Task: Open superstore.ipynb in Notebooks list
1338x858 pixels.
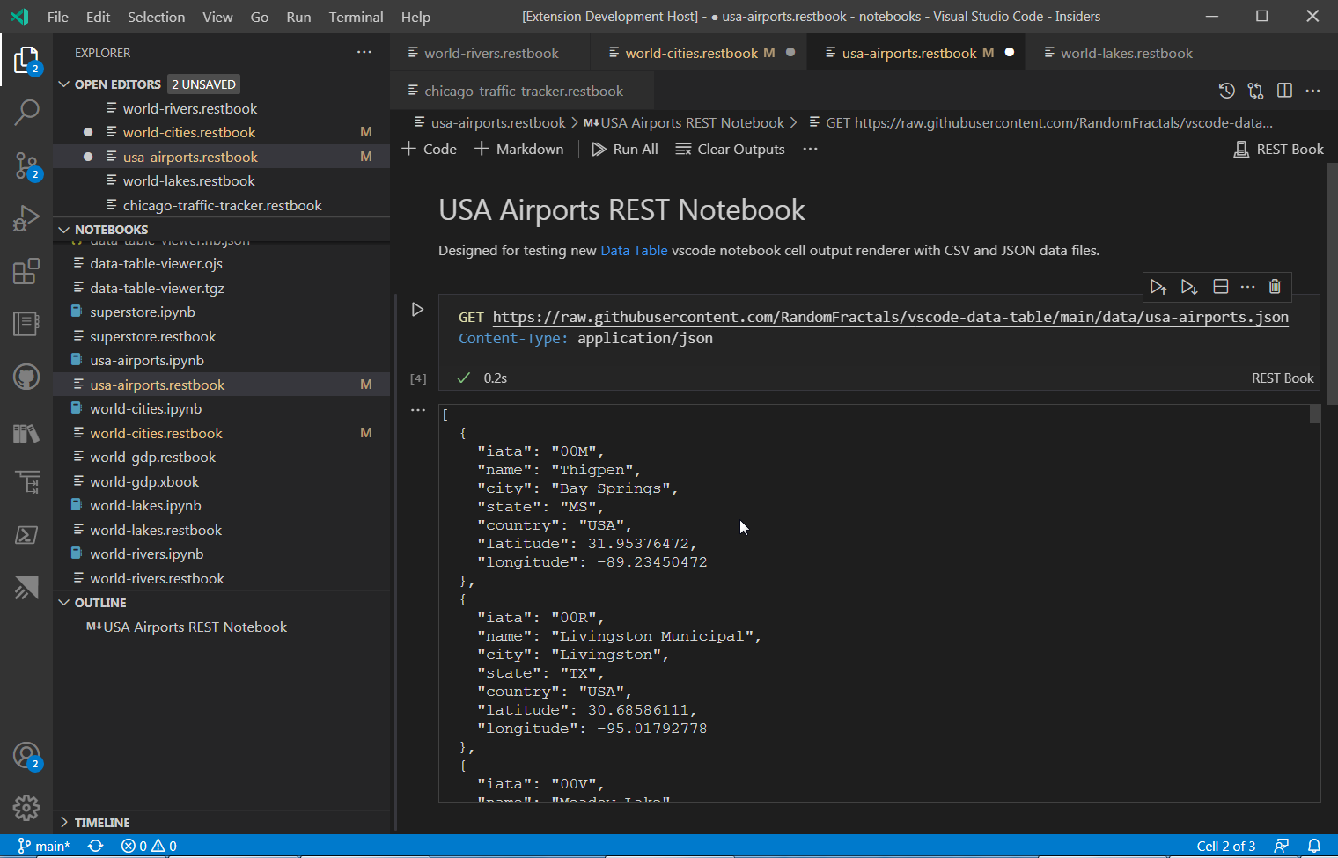Action: tap(143, 312)
